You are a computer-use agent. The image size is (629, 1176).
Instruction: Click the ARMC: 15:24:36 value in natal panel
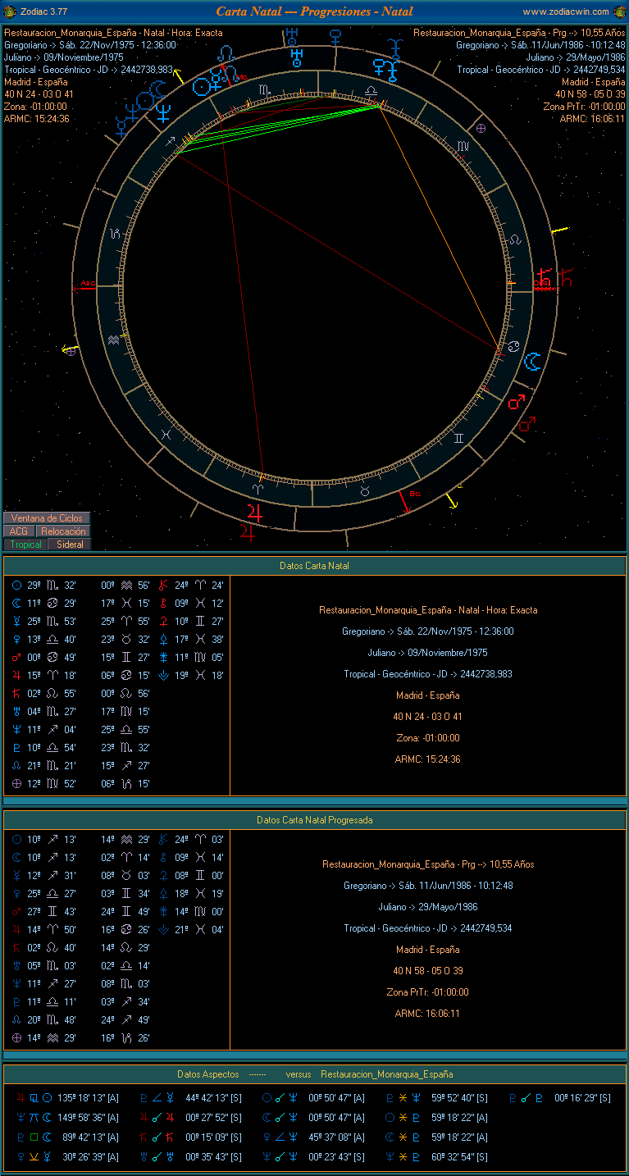coord(427,759)
